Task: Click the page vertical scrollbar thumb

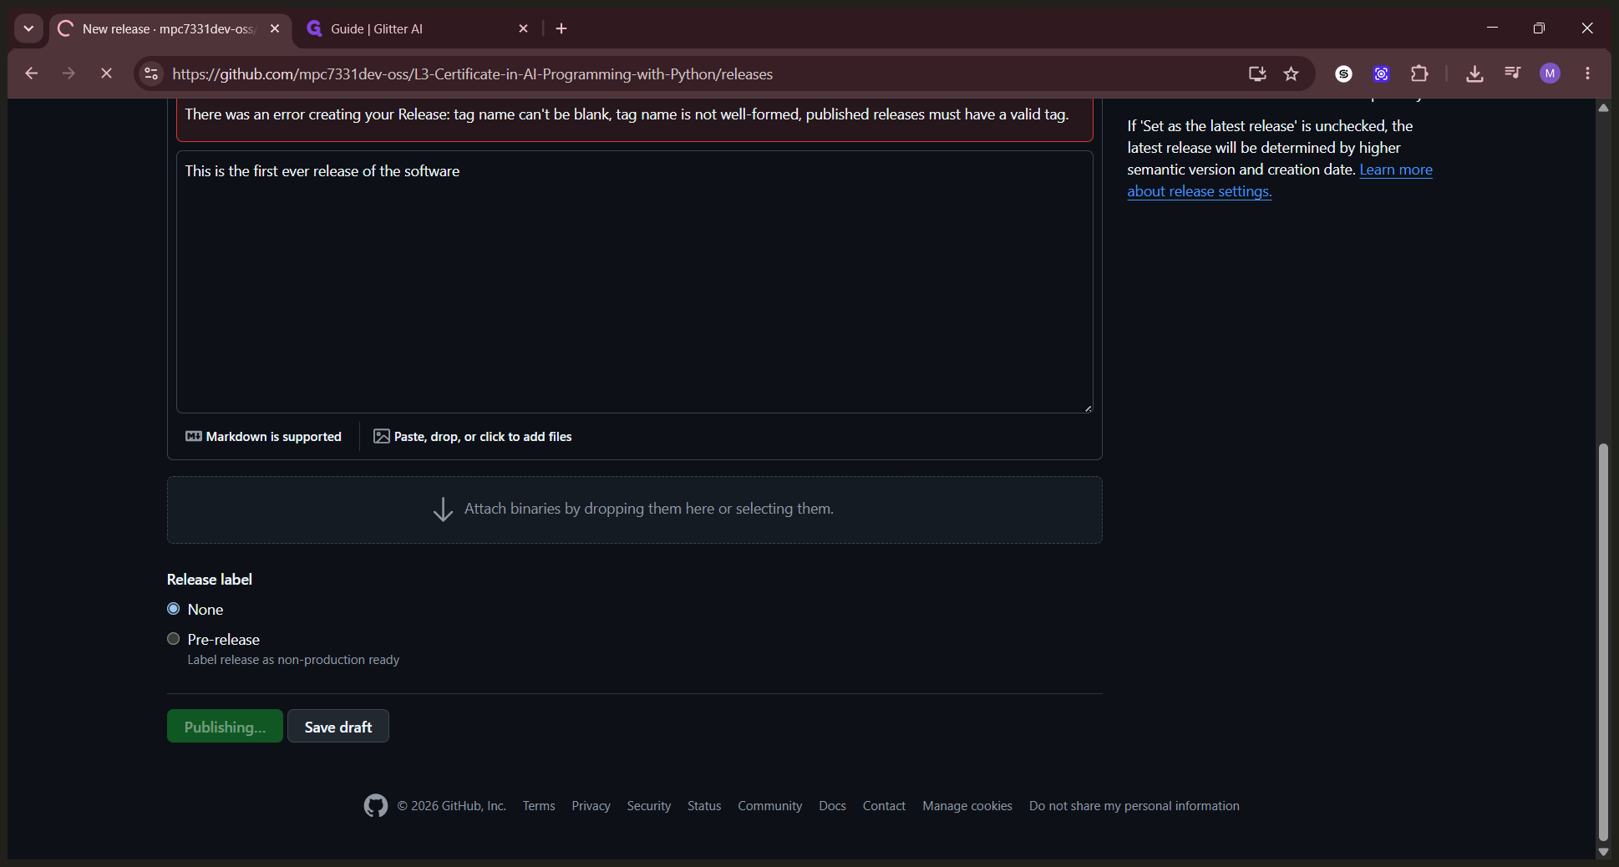Action: (1603, 641)
